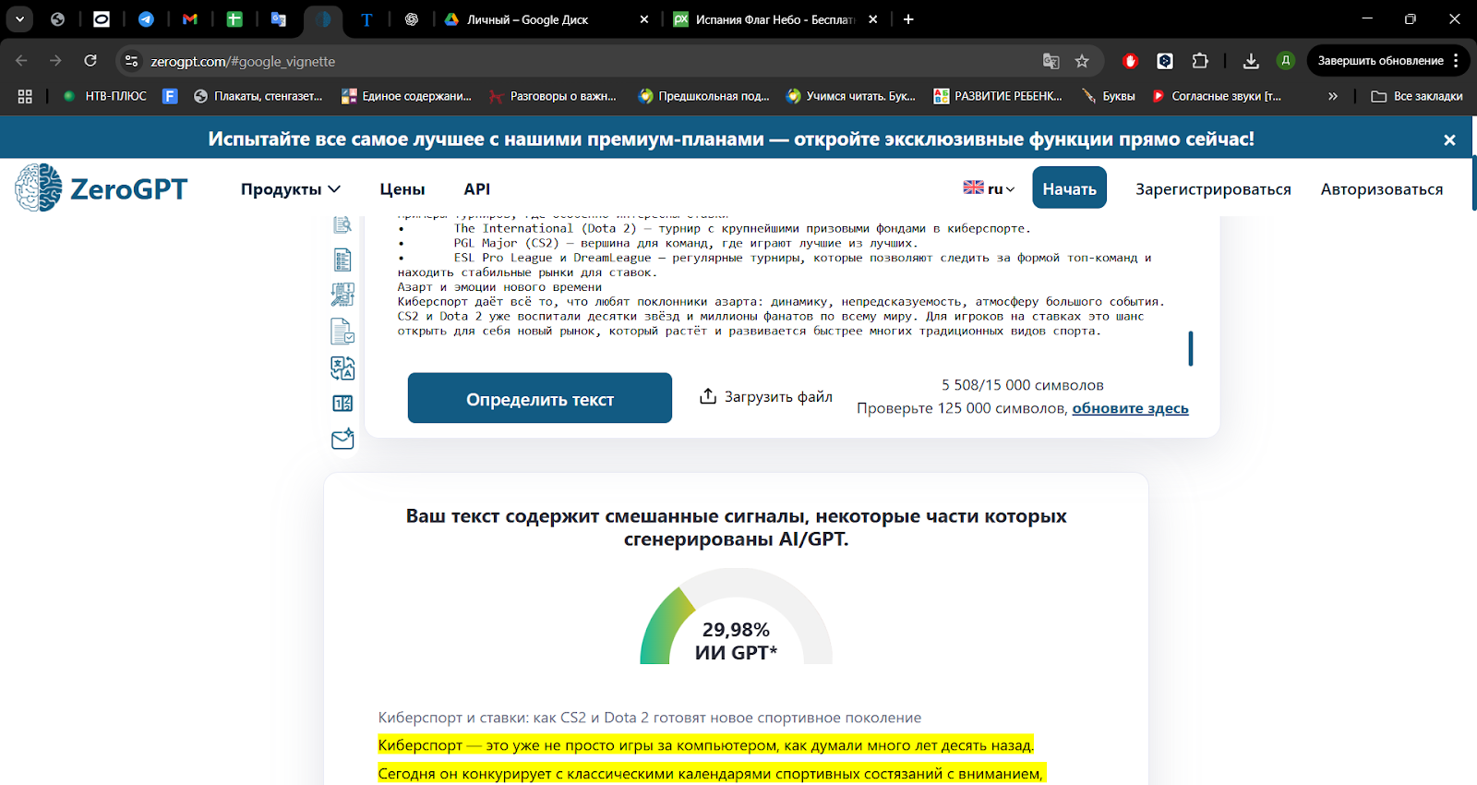
Task: Open the API menu item
Action: coord(477,188)
